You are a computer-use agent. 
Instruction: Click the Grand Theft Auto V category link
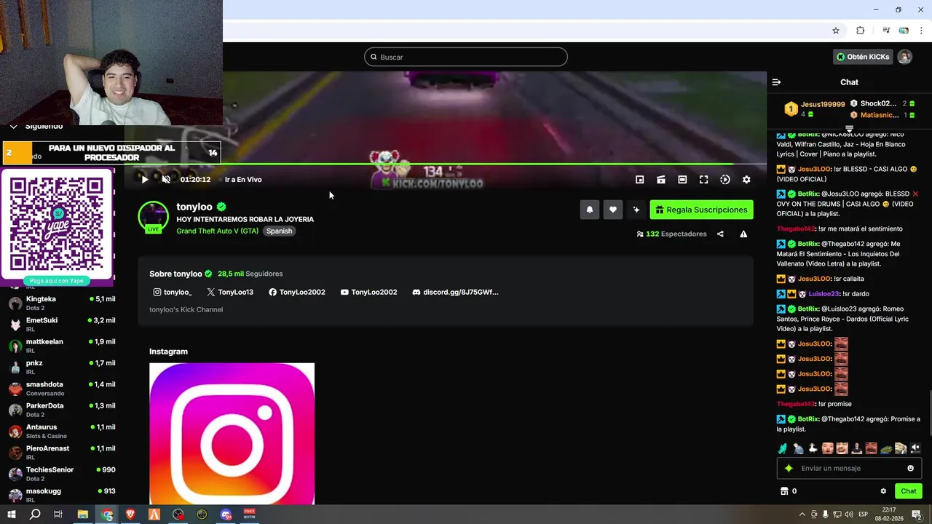click(217, 231)
